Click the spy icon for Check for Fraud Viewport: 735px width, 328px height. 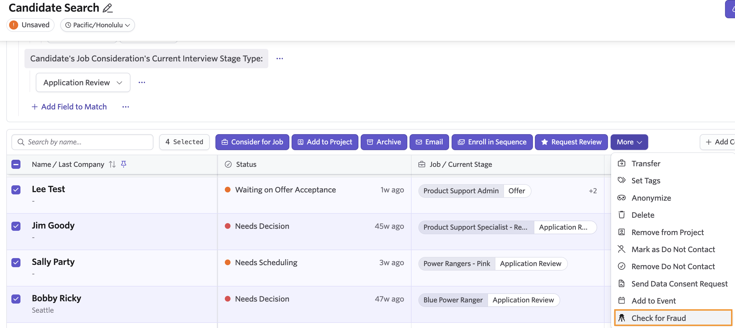click(621, 318)
